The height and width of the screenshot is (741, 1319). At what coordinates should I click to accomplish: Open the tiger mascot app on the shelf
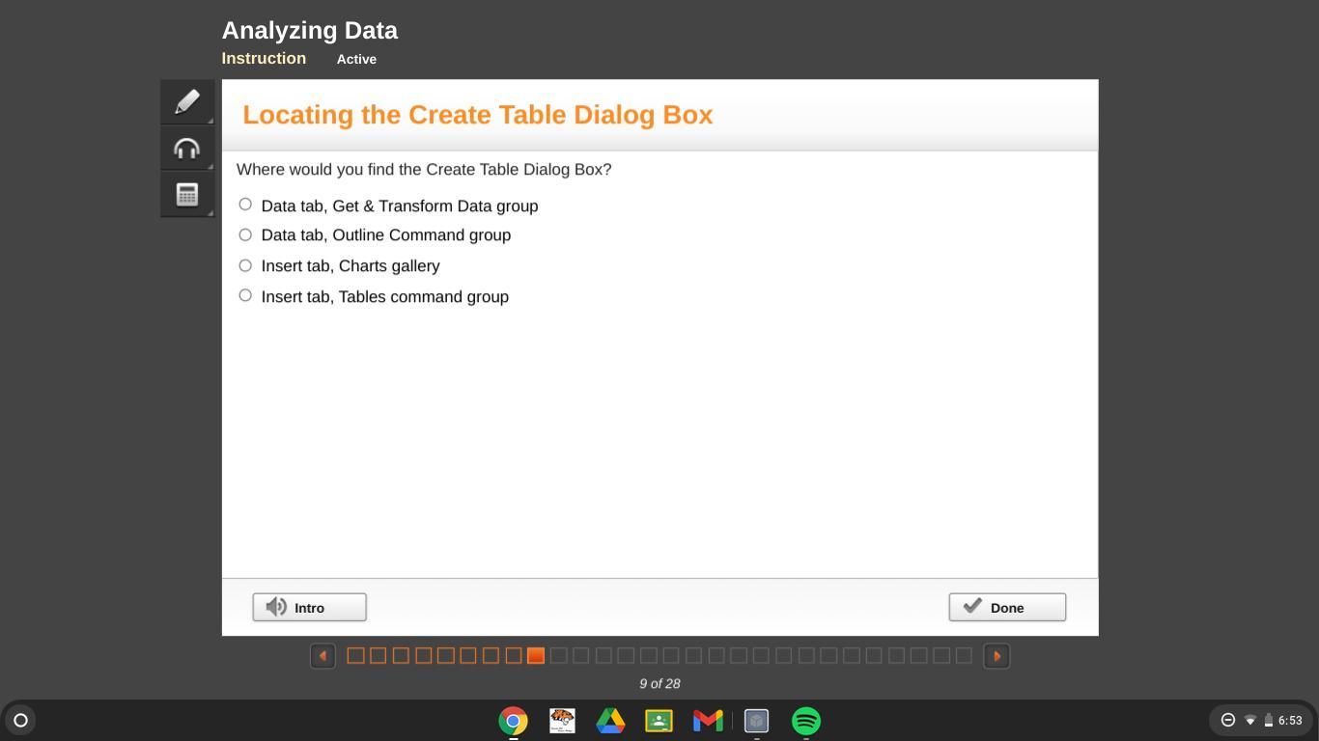[x=562, y=721]
